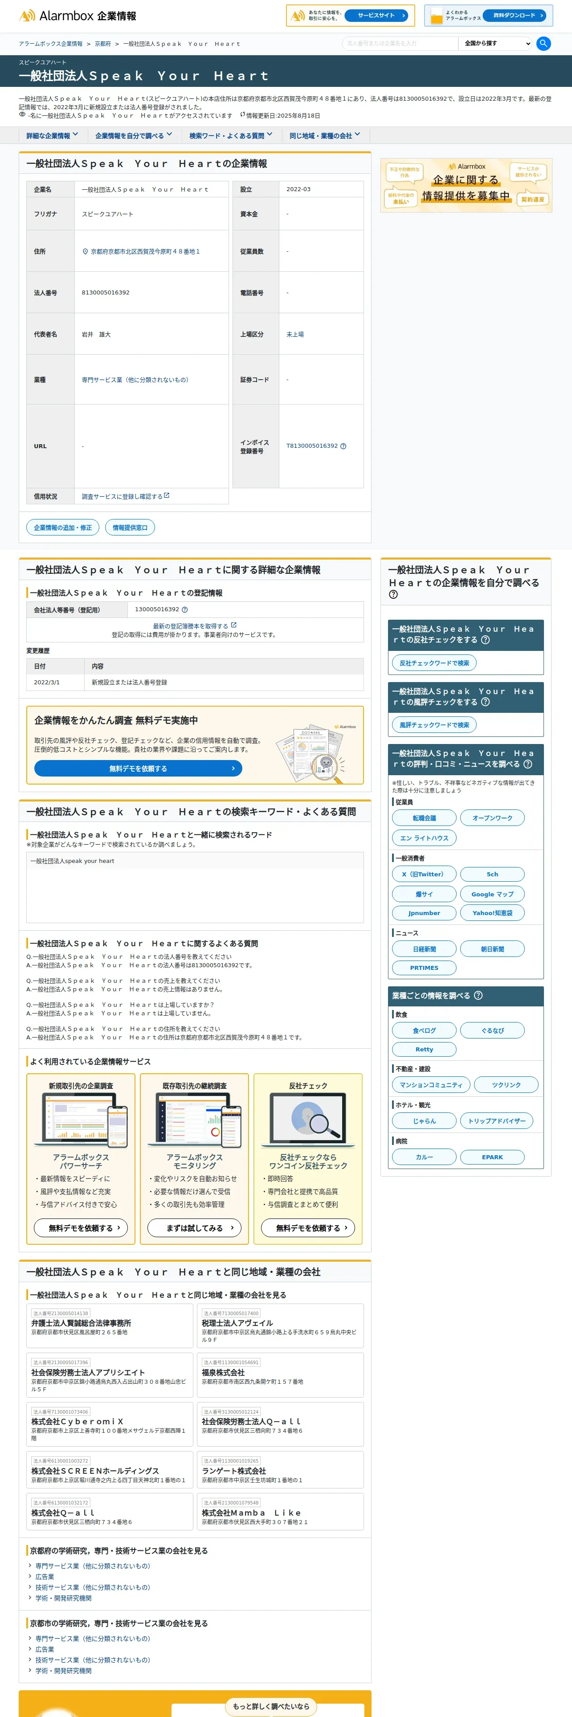The image size is (572, 1717).
Task: Click the 転職会議 button
Action: click(x=424, y=818)
